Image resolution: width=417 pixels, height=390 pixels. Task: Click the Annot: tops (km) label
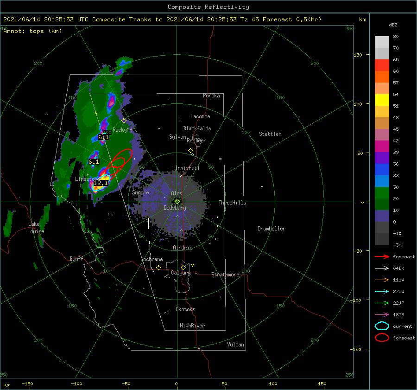pyautogui.click(x=33, y=31)
